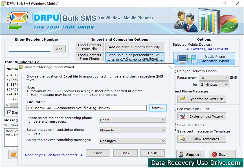Click Load Contacts From File
The width and height of the screenshot is (244, 168).
click(89, 47)
